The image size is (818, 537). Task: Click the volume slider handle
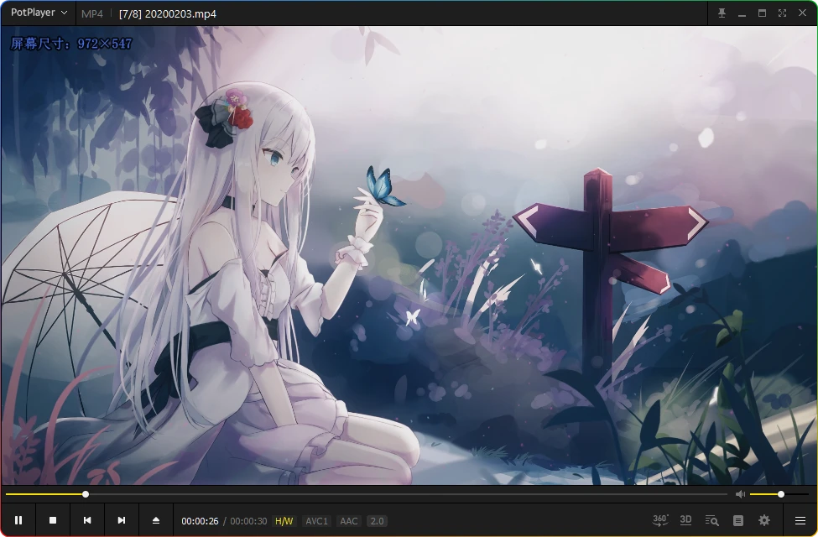click(x=781, y=494)
